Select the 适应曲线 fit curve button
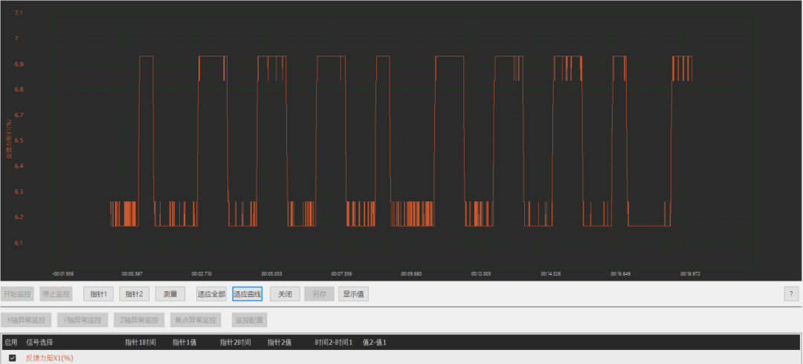Image resolution: width=803 pixels, height=364 pixels. pos(247,294)
